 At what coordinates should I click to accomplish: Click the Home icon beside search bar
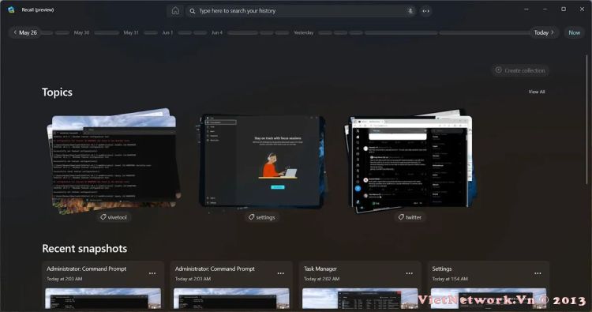click(x=175, y=10)
